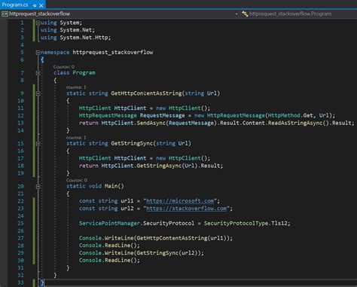The image size is (357, 287).
Task: Click the class icon beside httprequest_stackoverflow.Program
Action: pos(245,14)
